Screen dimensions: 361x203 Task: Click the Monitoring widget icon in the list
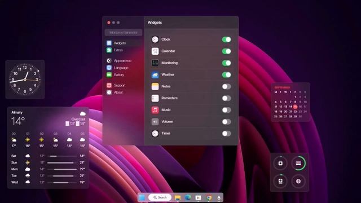click(x=155, y=63)
